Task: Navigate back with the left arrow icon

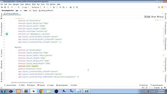Action: (x=12, y=7)
